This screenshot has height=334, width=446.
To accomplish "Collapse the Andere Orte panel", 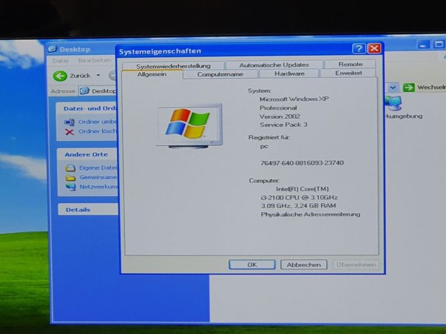I will click(86, 154).
